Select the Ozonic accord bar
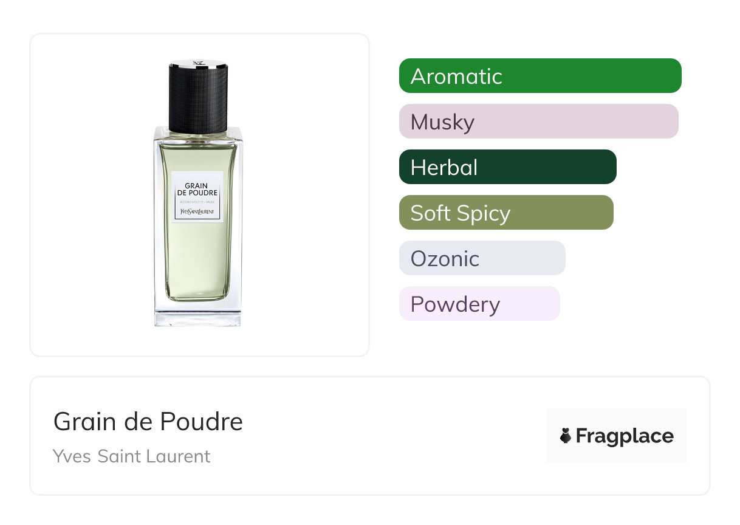Screen dimensions: 740x525 pos(482,258)
